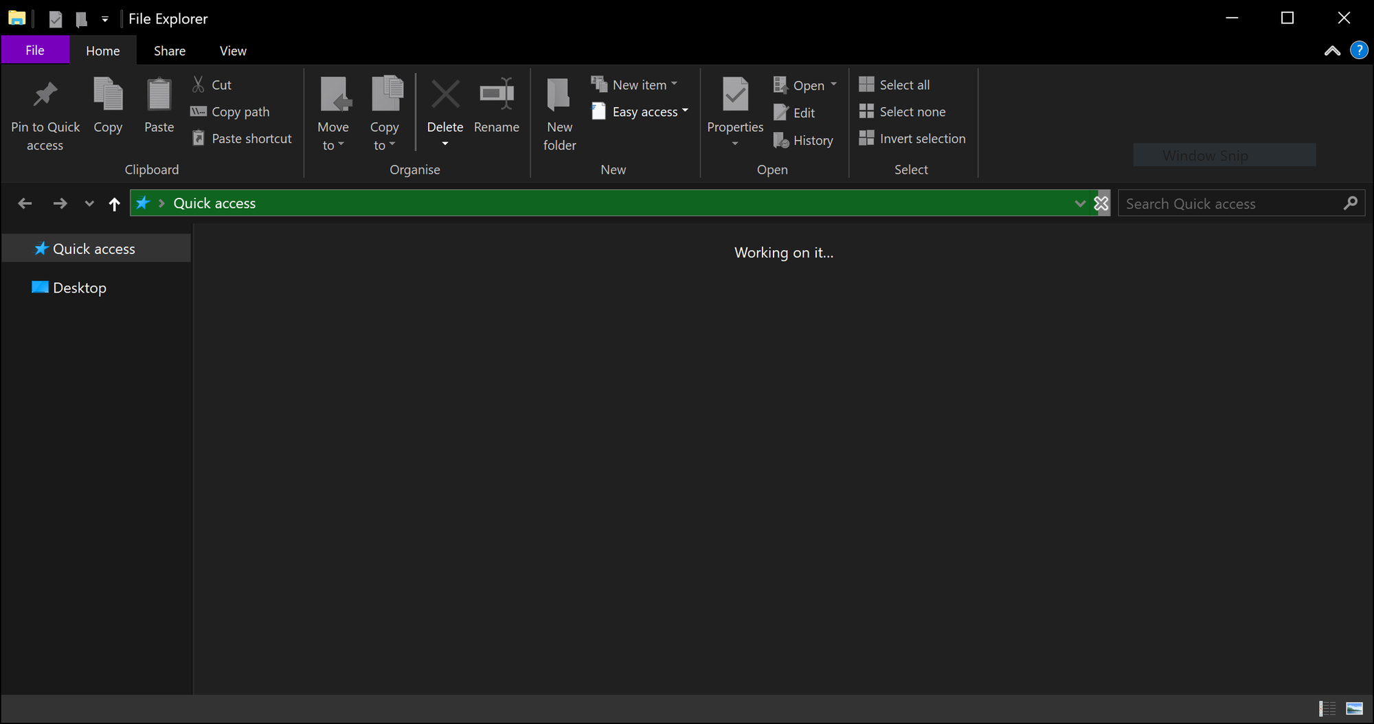
Task: Click the blue star icon in address bar
Action: point(143,203)
